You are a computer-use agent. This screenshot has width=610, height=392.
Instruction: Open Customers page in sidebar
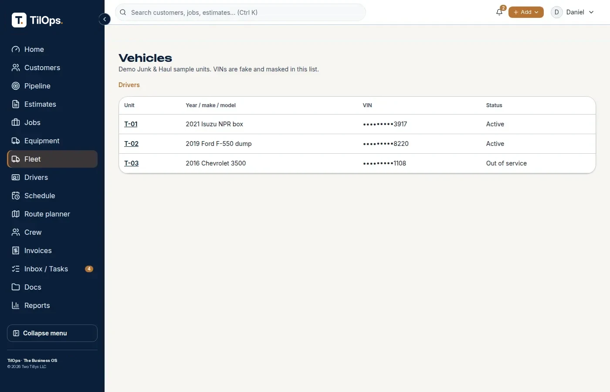click(52, 68)
